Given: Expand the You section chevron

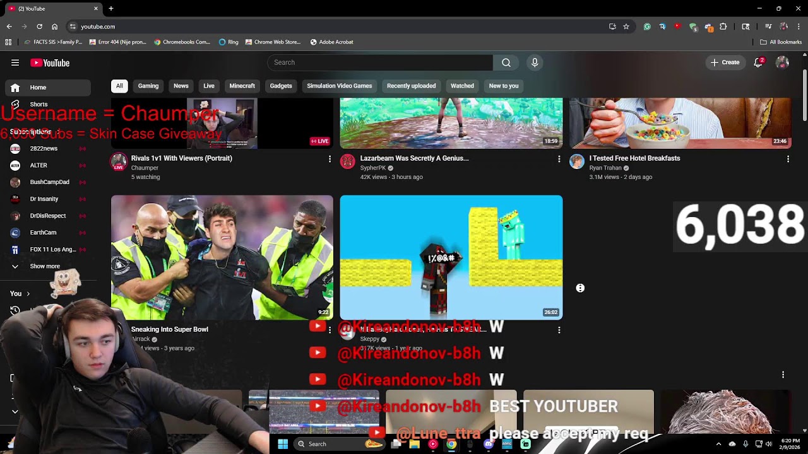Looking at the screenshot, I should pyautogui.click(x=28, y=294).
